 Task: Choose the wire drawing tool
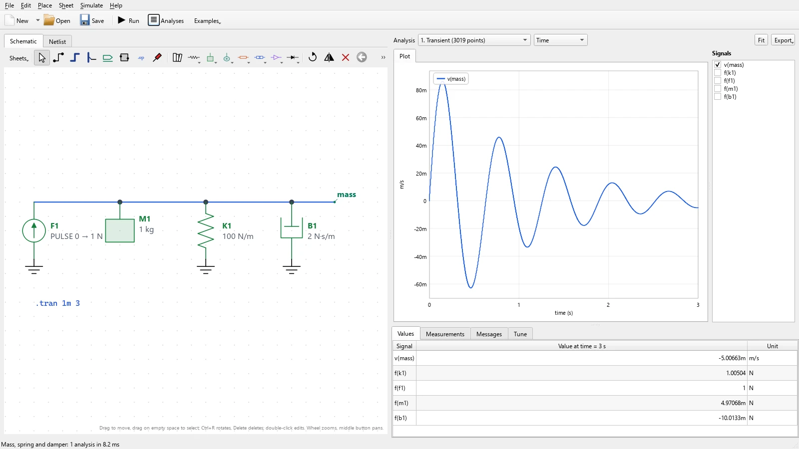pos(58,57)
